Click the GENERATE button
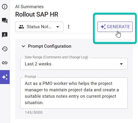This screenshot has width=138, height=123. click(x=115, y=27)
